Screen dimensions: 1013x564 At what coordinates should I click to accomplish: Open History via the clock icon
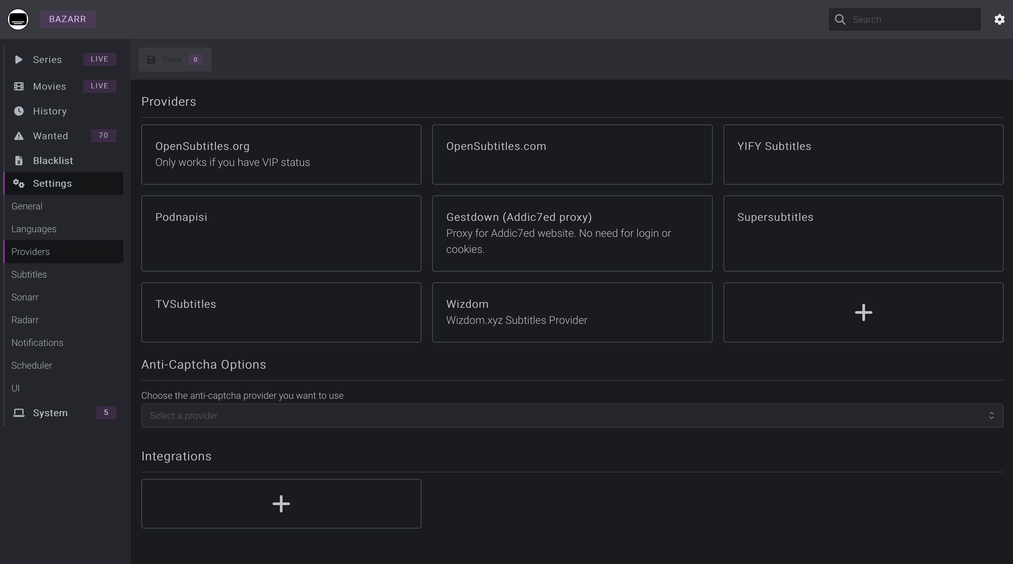(18, 111)
